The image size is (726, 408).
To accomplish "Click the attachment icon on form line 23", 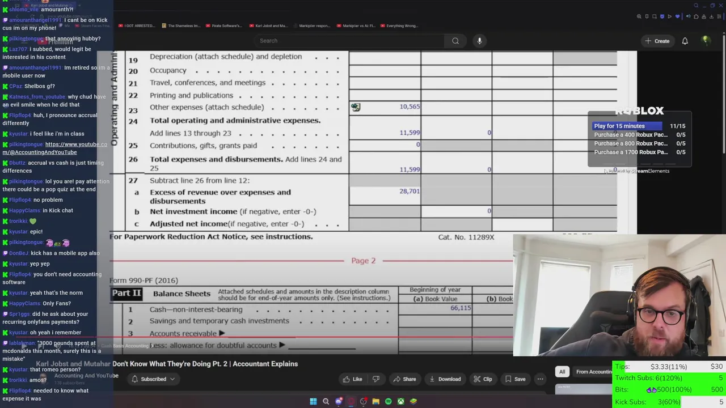I will coord(356,107).
